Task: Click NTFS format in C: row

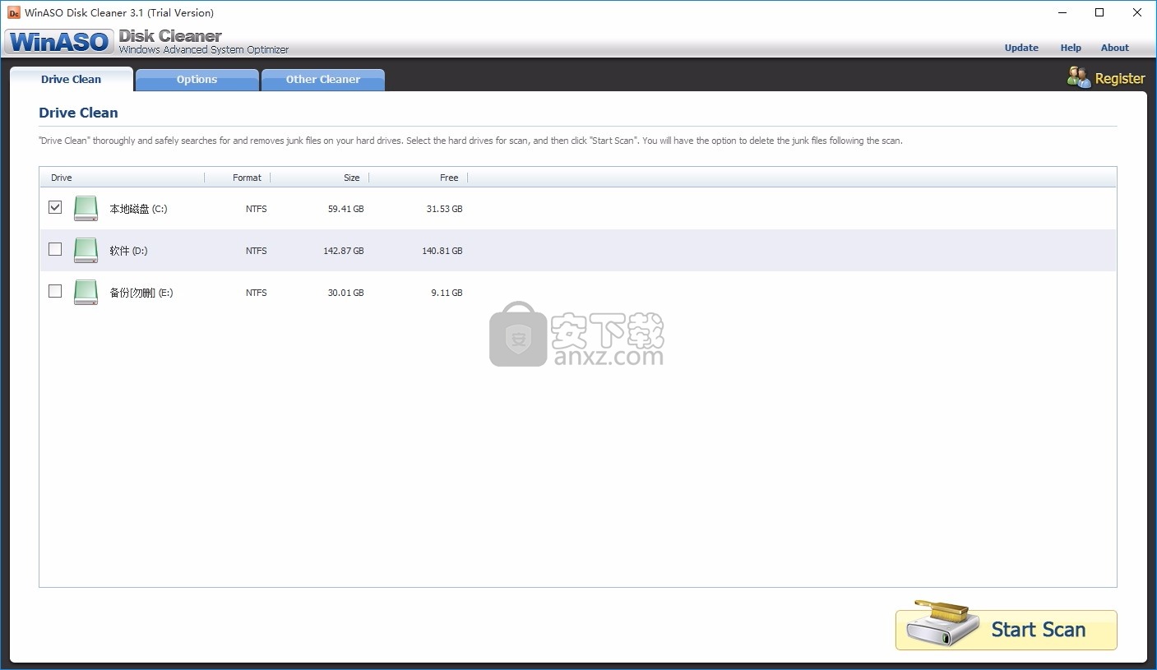Action: [257, 209]
